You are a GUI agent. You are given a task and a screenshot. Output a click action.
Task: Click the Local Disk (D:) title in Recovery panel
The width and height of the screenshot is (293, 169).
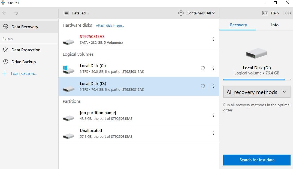[x=257, y=68]
